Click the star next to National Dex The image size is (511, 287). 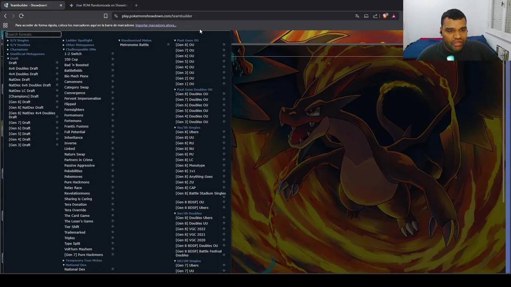(x=113, y=269)
